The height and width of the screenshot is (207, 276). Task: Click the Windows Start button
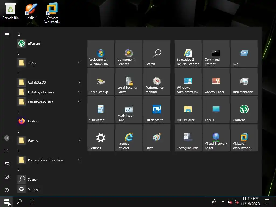pos(6,202)
